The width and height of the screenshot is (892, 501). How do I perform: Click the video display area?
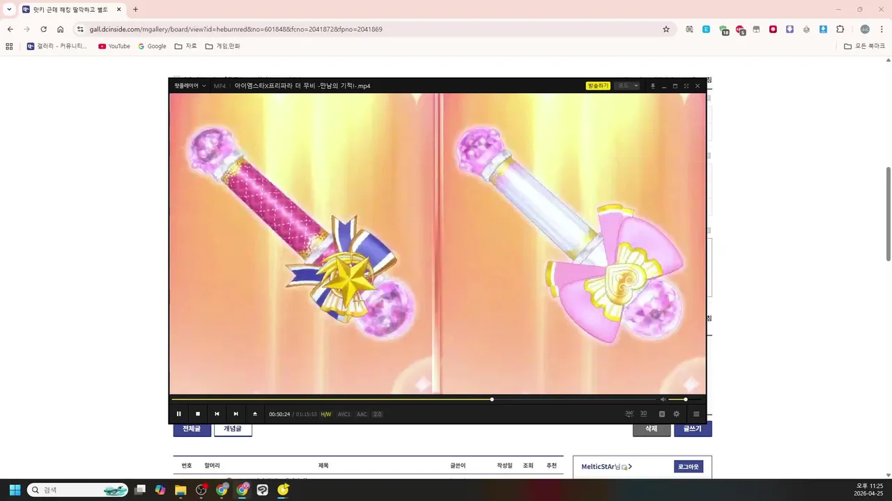coord(438,244)
